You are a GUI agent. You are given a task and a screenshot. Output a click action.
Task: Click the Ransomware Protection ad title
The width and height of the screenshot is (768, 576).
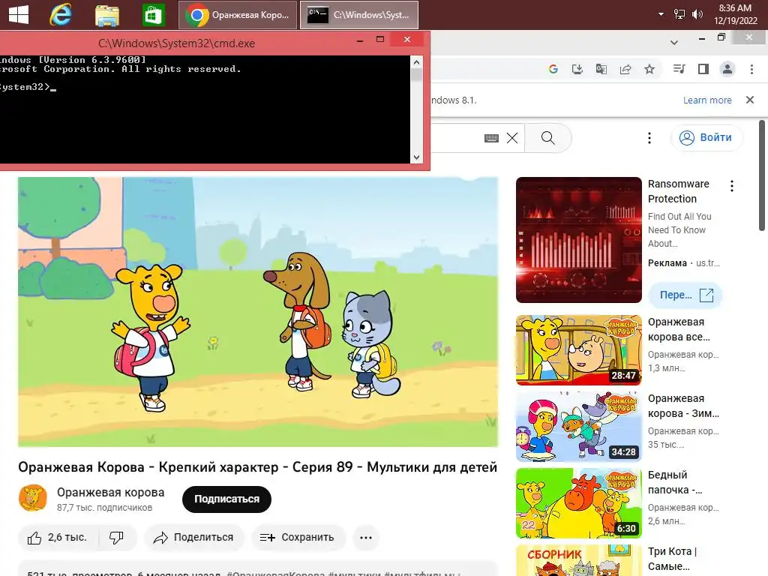pyautogui.click(x=679, y=191)
